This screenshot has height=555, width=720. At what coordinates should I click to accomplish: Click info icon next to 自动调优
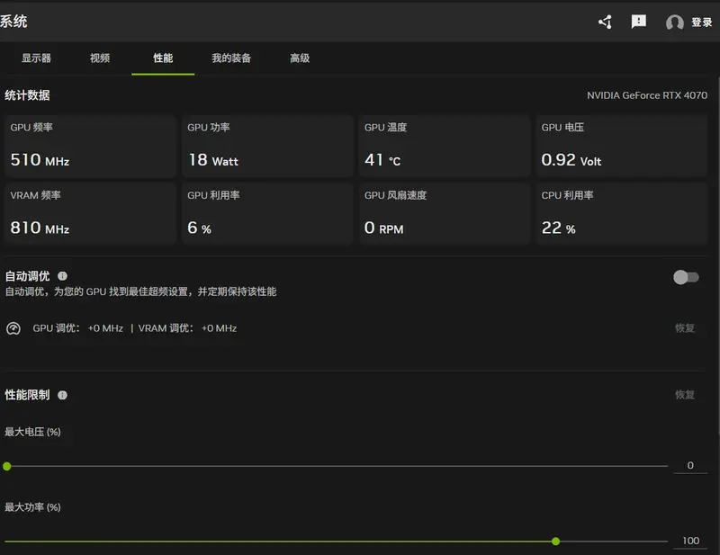point(62,276)
